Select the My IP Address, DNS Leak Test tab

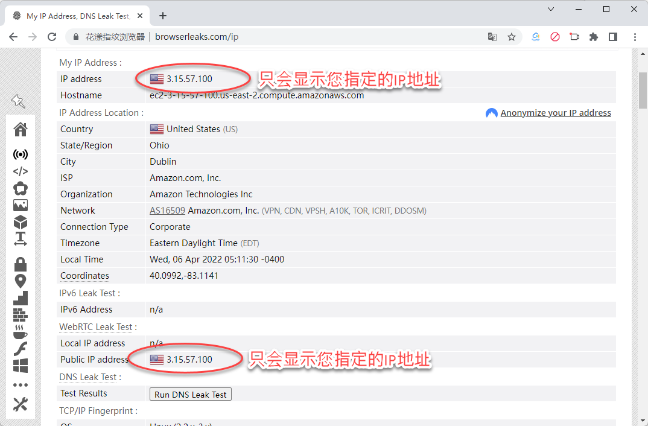tap(78, 16)
